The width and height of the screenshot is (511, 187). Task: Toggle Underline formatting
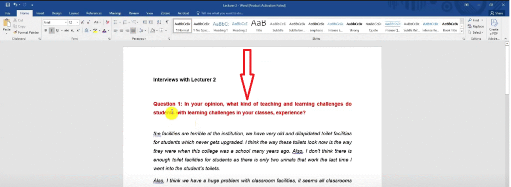coord(57,30)
